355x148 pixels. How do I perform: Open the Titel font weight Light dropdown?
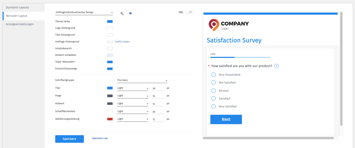coord(133,88)
